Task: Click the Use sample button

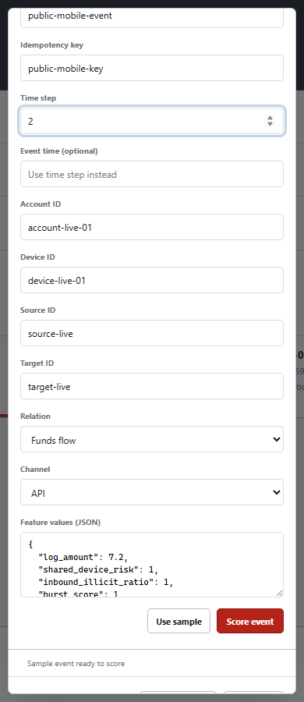Action: point(179,621)
